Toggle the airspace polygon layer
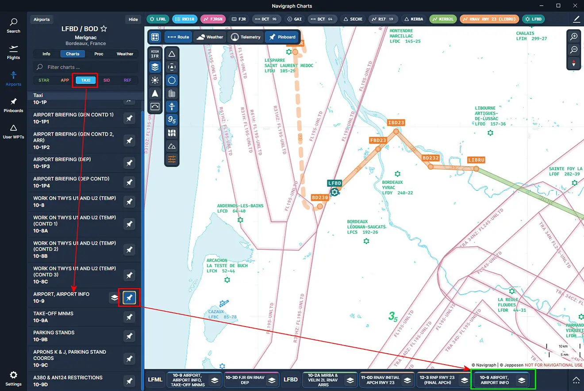The height and width of the screenshot is (391, 584). pos(172,80)
